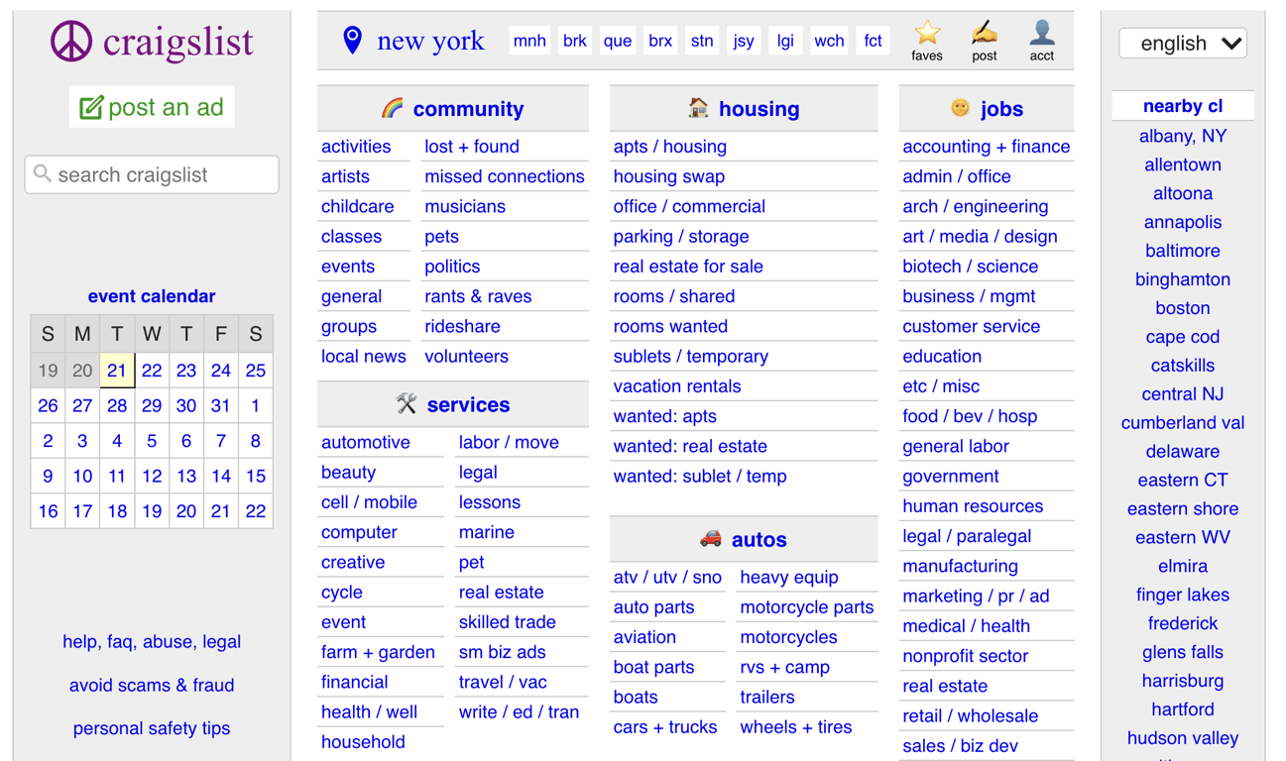Viewport: 1286px width, 761px height.
Task: Click the nearby cl header
Action: tap(1182, 106)
